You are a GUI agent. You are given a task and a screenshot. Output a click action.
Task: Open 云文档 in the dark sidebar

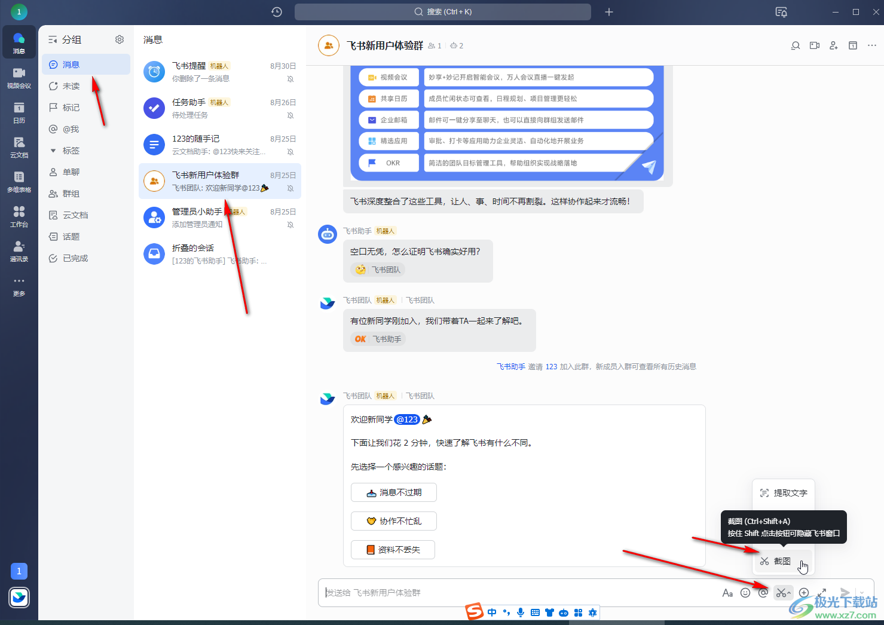pyautogui.click(x=19, y=147)
